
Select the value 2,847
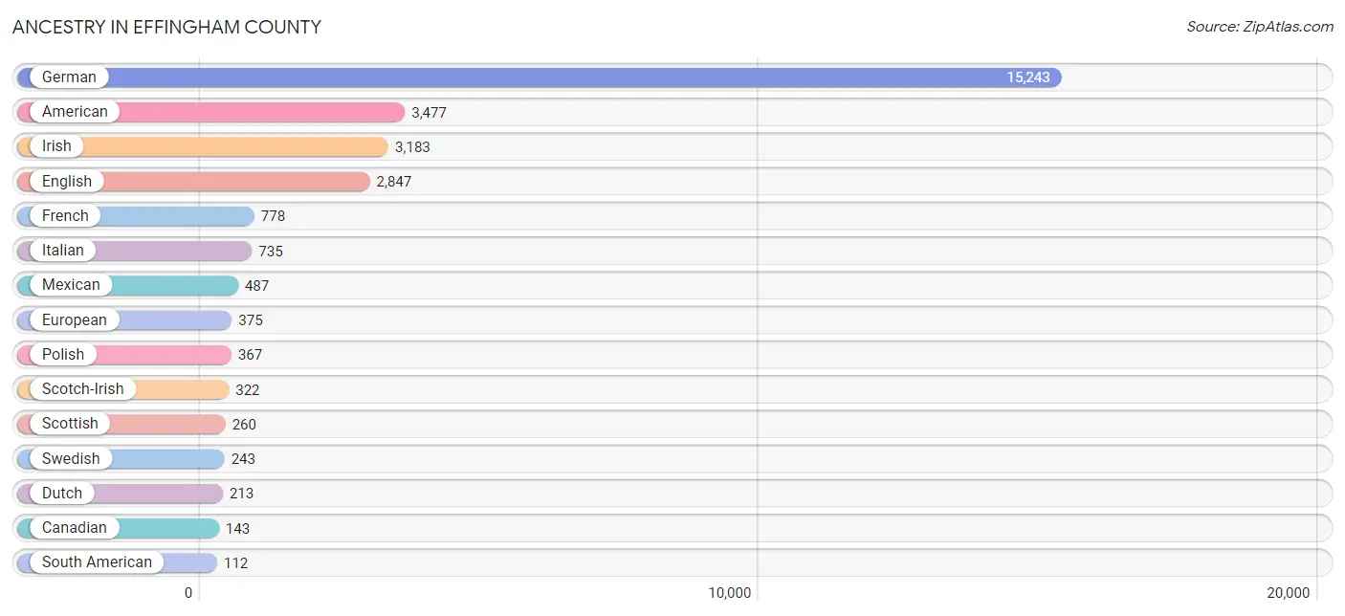pyautogui.click(x=394, y=182)
